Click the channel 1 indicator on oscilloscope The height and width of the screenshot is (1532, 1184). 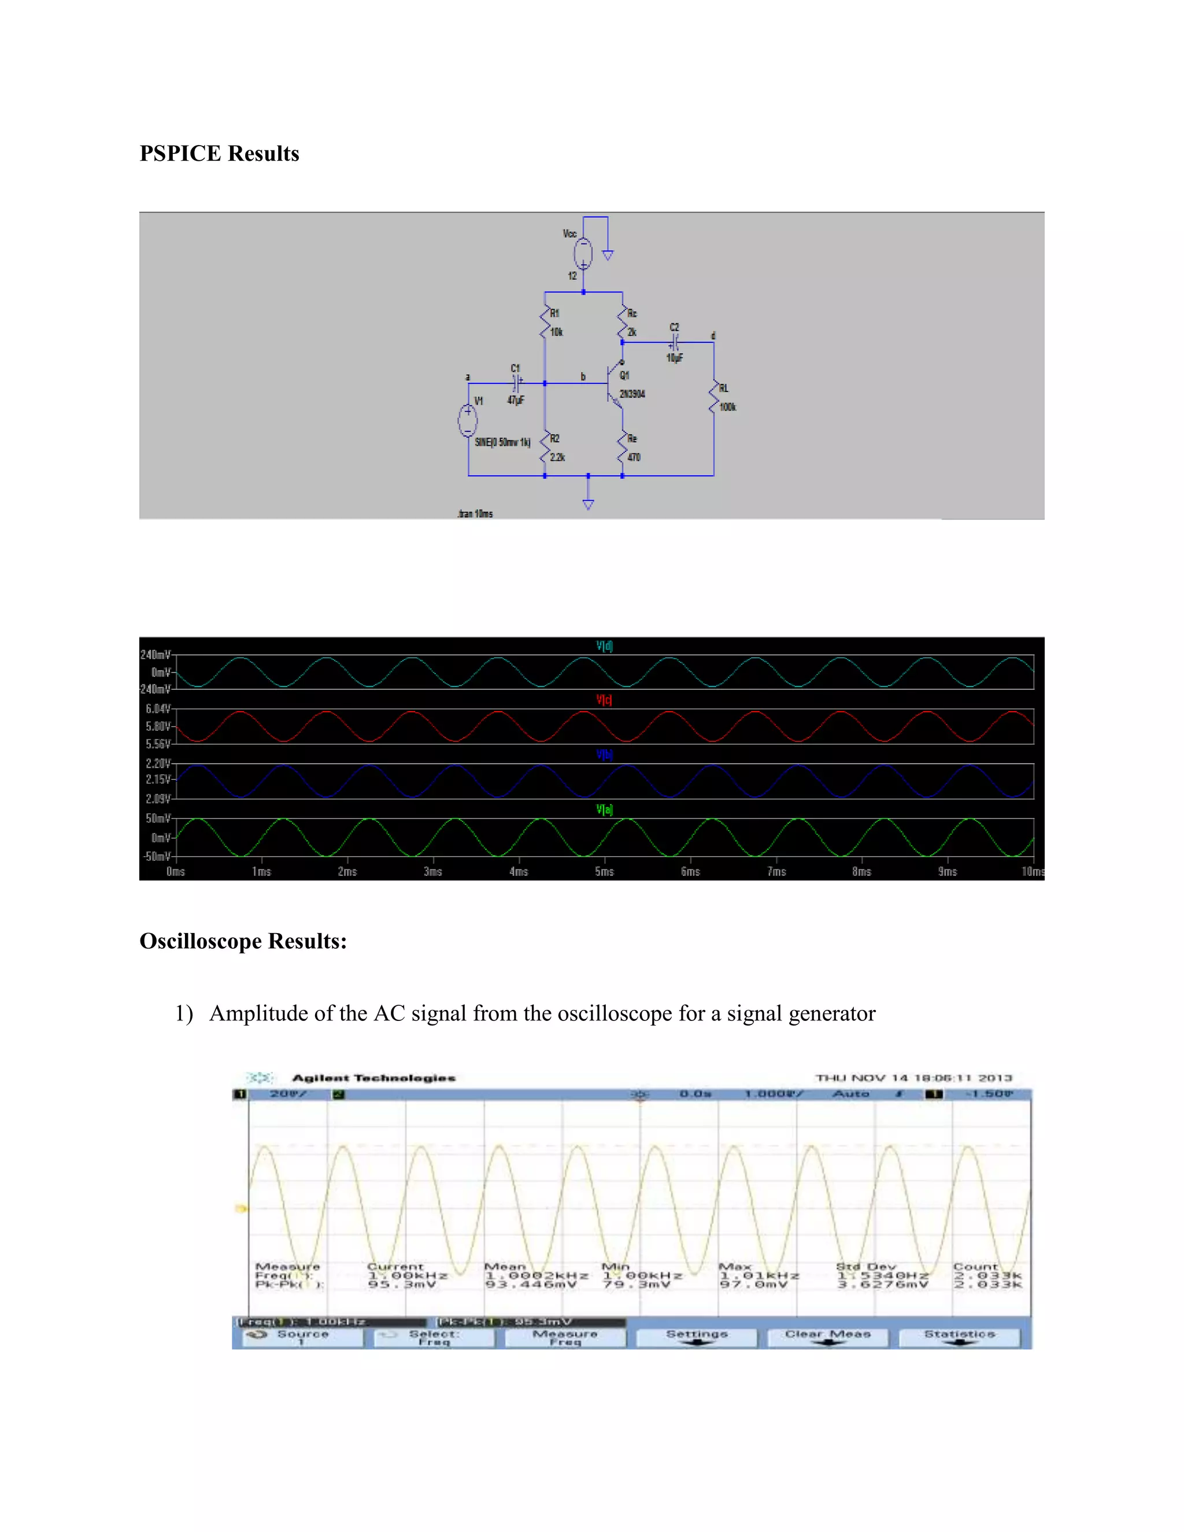(240, 1094)
